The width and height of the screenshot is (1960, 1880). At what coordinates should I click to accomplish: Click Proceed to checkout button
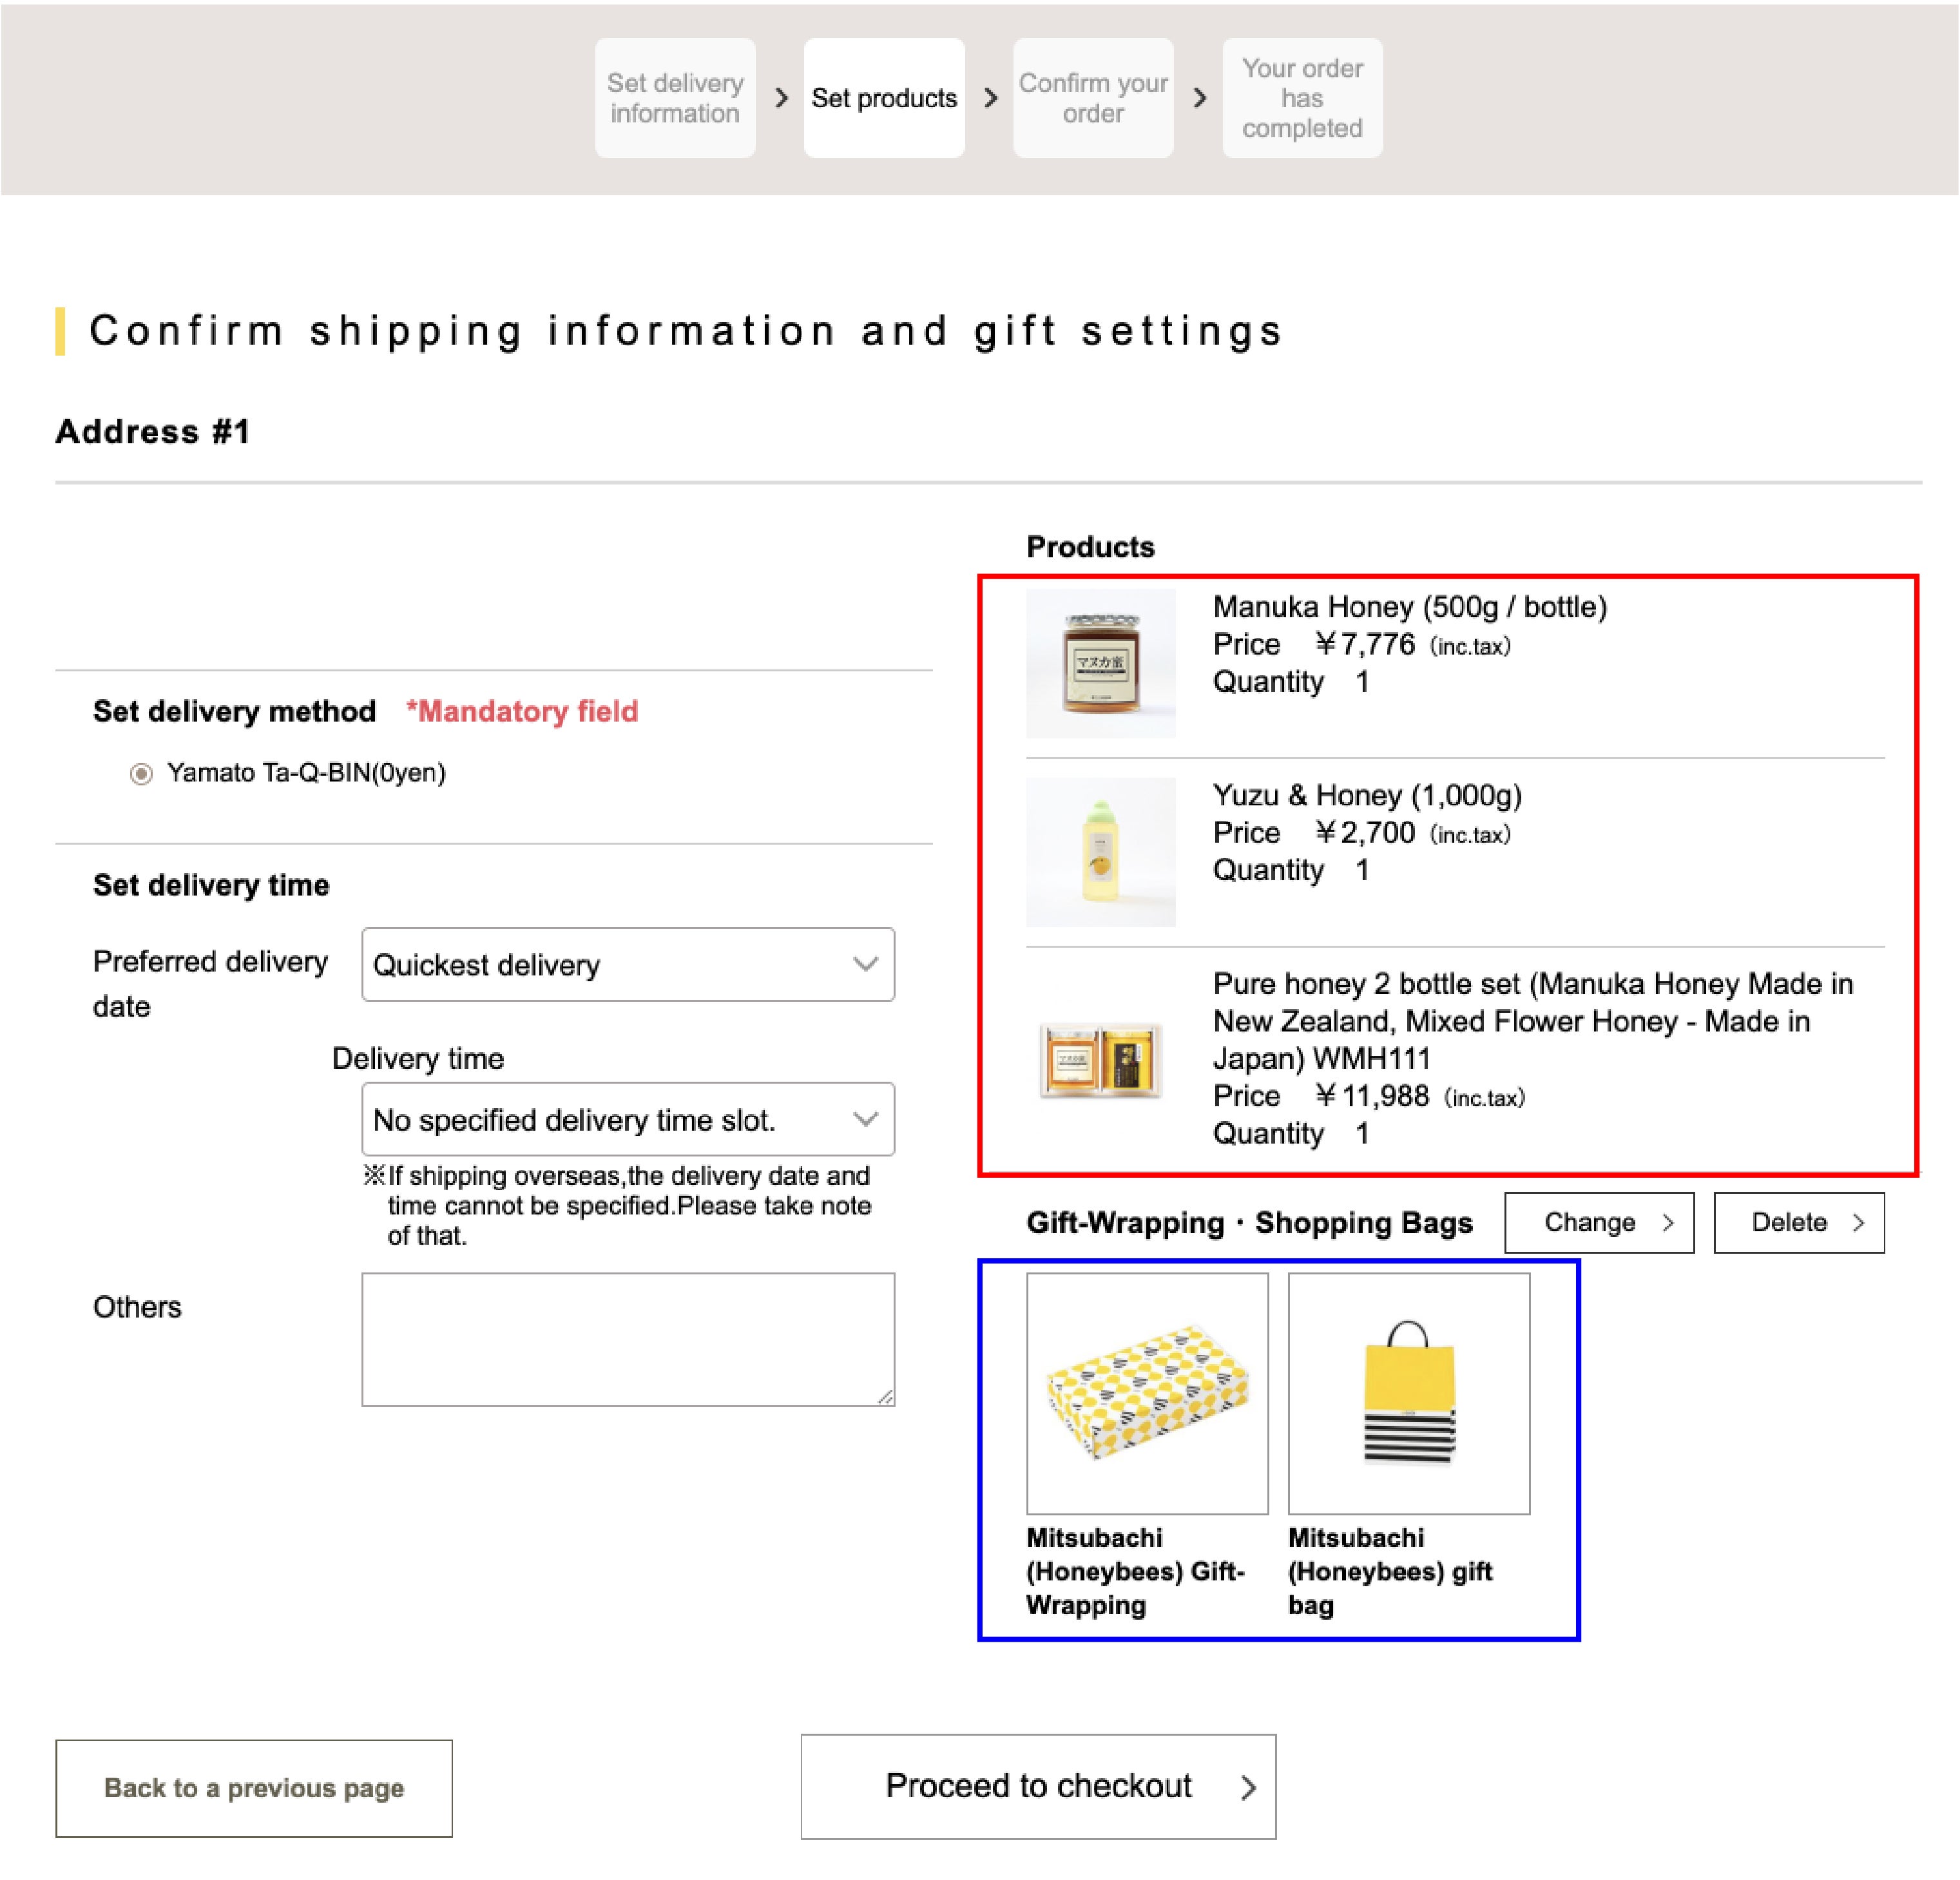(1038, 1786)
